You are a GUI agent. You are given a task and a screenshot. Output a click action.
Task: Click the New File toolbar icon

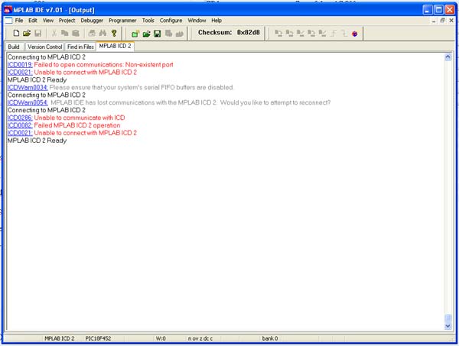pyautogui.click(x=16, y=33)
